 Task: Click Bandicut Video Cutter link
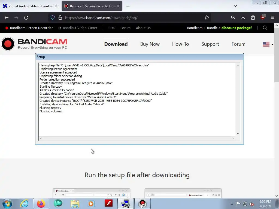coord(78,28)
